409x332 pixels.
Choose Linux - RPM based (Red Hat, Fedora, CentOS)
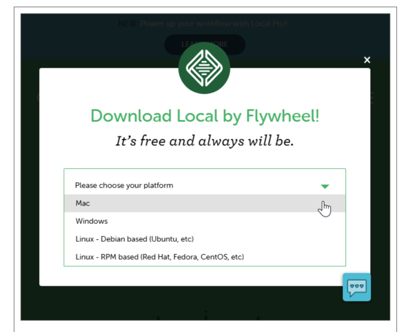tap(205, 257)
